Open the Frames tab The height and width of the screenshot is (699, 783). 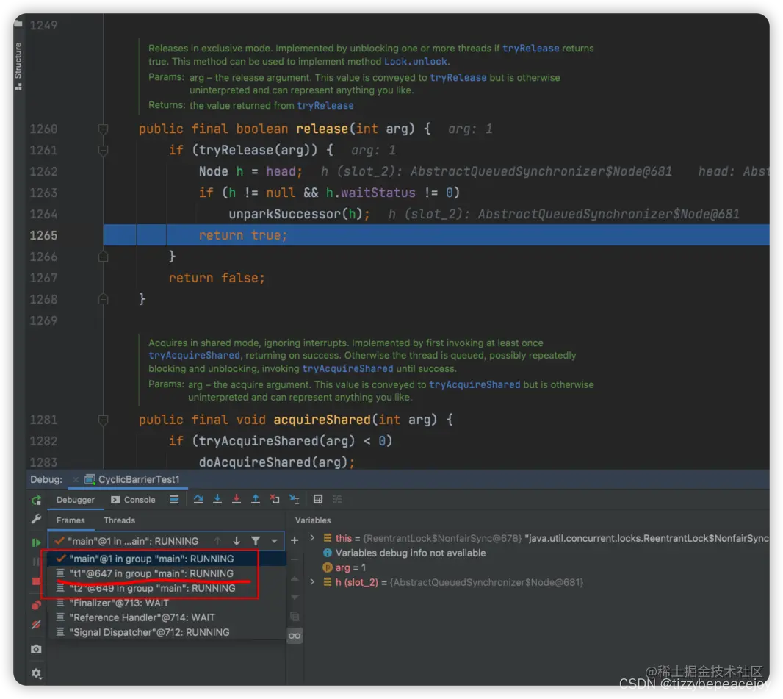pyautogui.click(x=71, y=520)
